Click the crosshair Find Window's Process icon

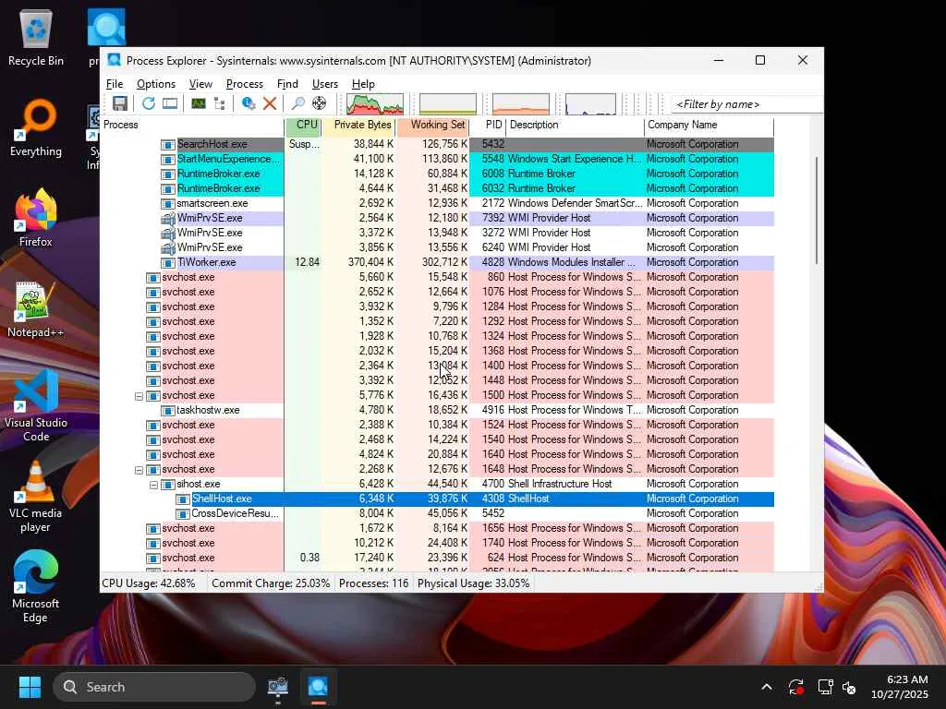319,103
